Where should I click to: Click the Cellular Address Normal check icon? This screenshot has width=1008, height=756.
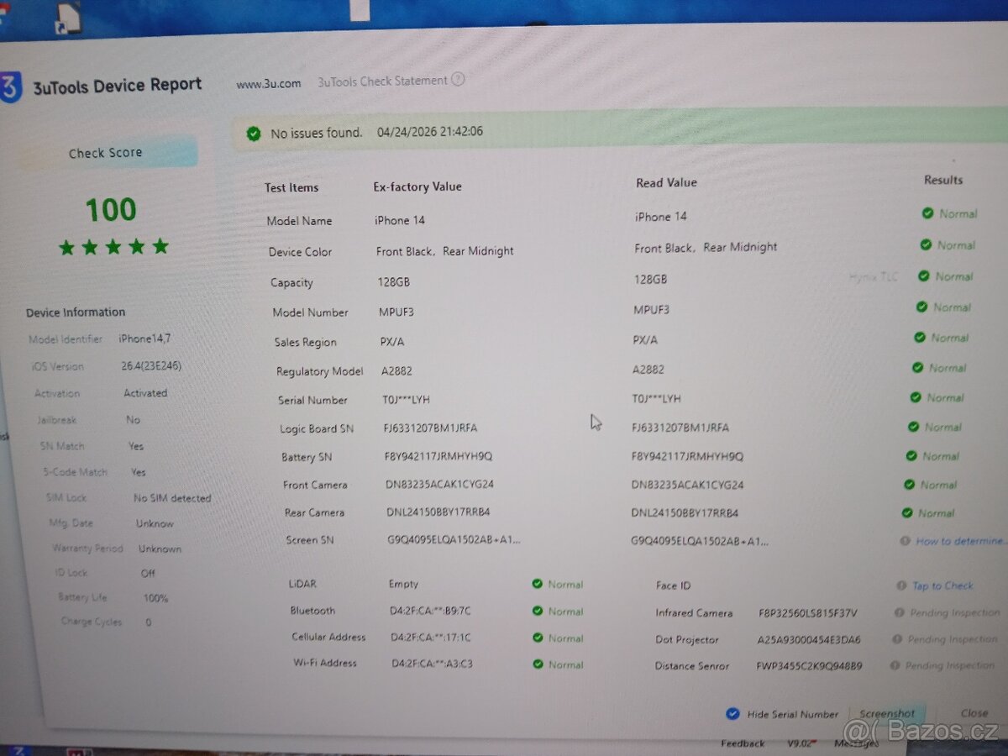(538, 638)
